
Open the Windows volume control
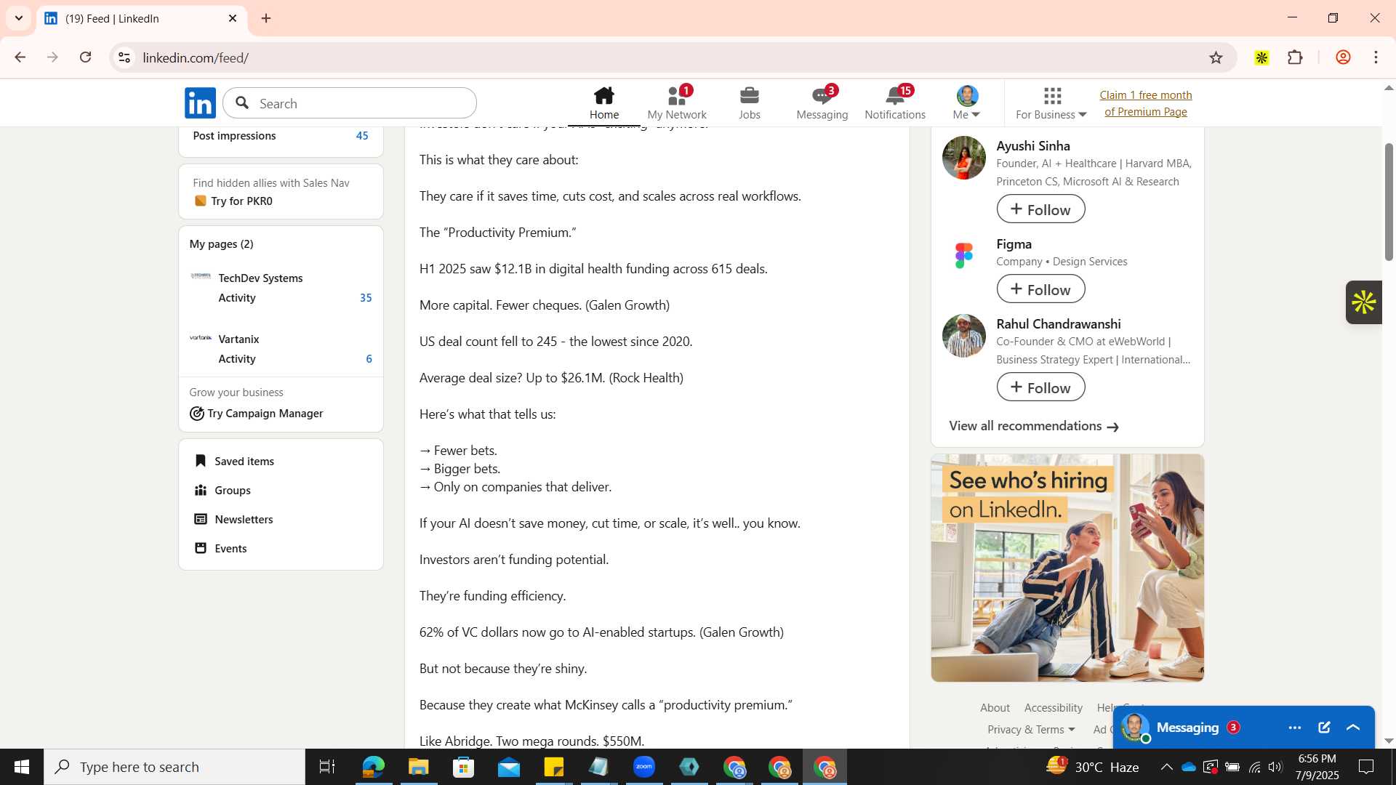[x=1275, y=767]
